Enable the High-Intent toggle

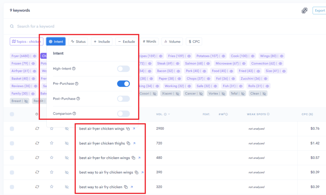(123, 69)
